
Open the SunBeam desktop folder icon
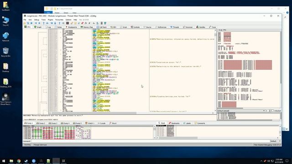click(5, 6)
